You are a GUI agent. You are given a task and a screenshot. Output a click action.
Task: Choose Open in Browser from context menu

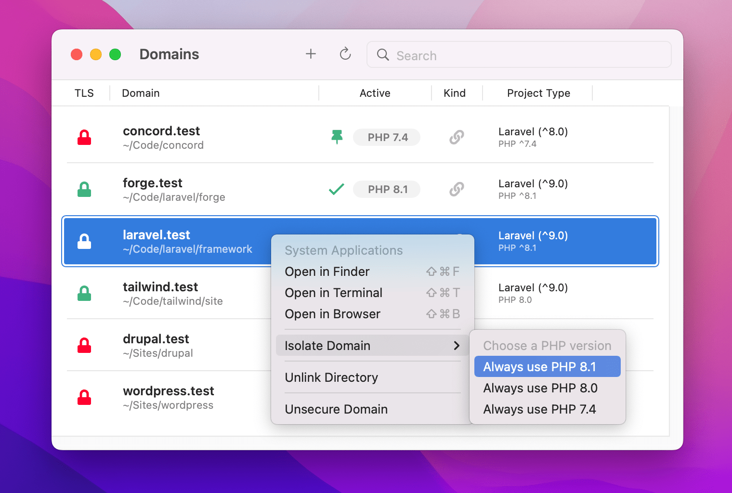pyautogui.click(x=372, y=314)
